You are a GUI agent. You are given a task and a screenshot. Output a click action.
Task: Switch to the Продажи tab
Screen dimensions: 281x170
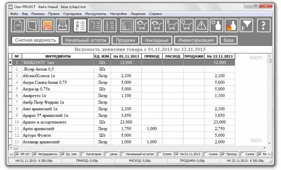126,40
